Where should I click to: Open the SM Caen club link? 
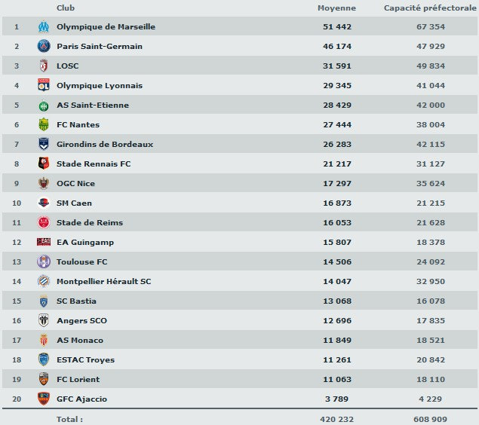tap(74, 203)
